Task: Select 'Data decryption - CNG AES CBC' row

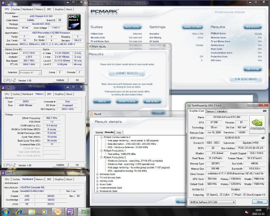Action: [x=132, y=144]
